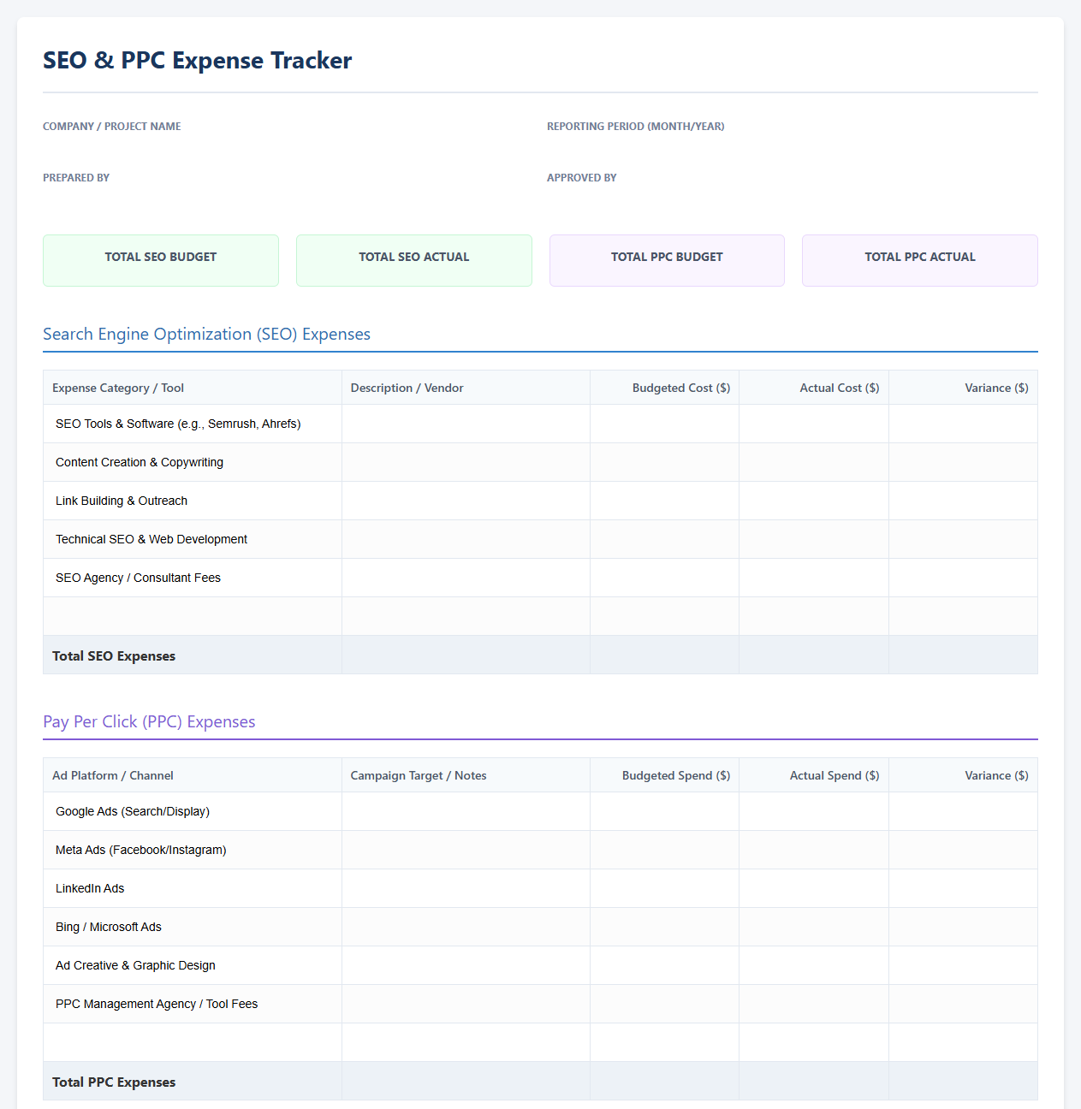The height and width of the screenshot is (1109, 1081).
Task: Click Actual Spend cell for PPC Management Agency row
Action: coord(814,1004)
